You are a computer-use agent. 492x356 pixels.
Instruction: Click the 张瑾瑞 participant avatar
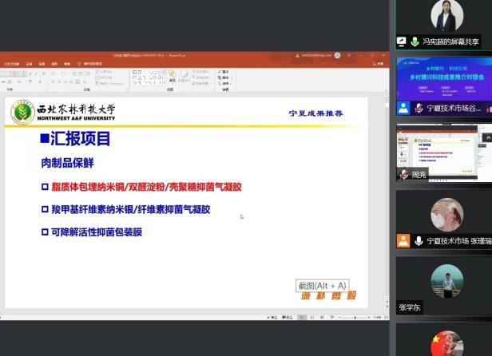click(446, 215)
